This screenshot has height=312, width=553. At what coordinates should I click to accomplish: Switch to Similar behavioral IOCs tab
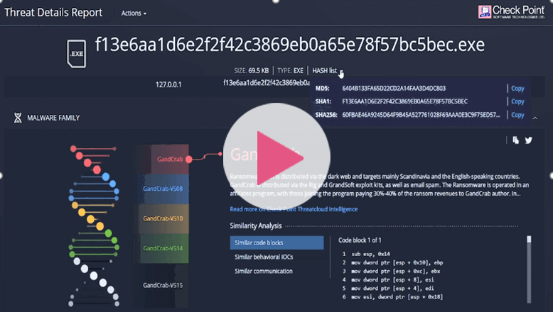[x=264, y=257]
